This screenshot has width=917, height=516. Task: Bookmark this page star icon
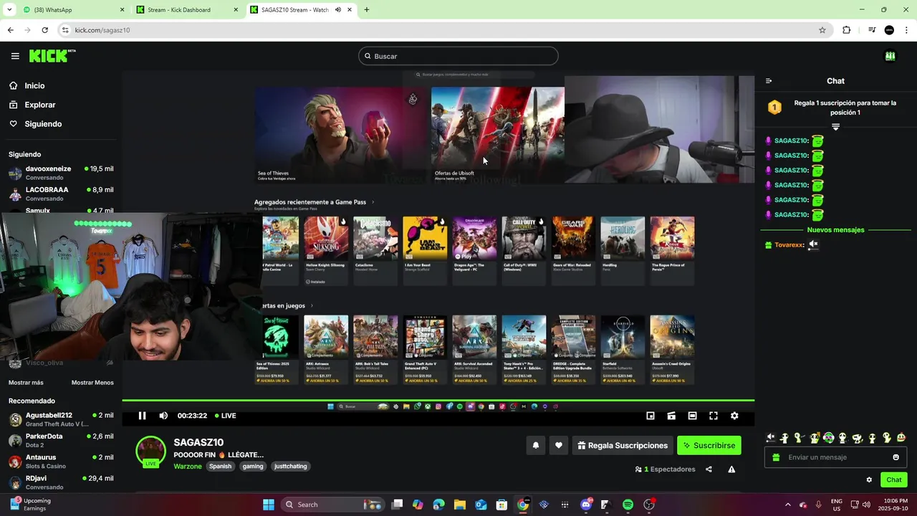tap(822, 30)
